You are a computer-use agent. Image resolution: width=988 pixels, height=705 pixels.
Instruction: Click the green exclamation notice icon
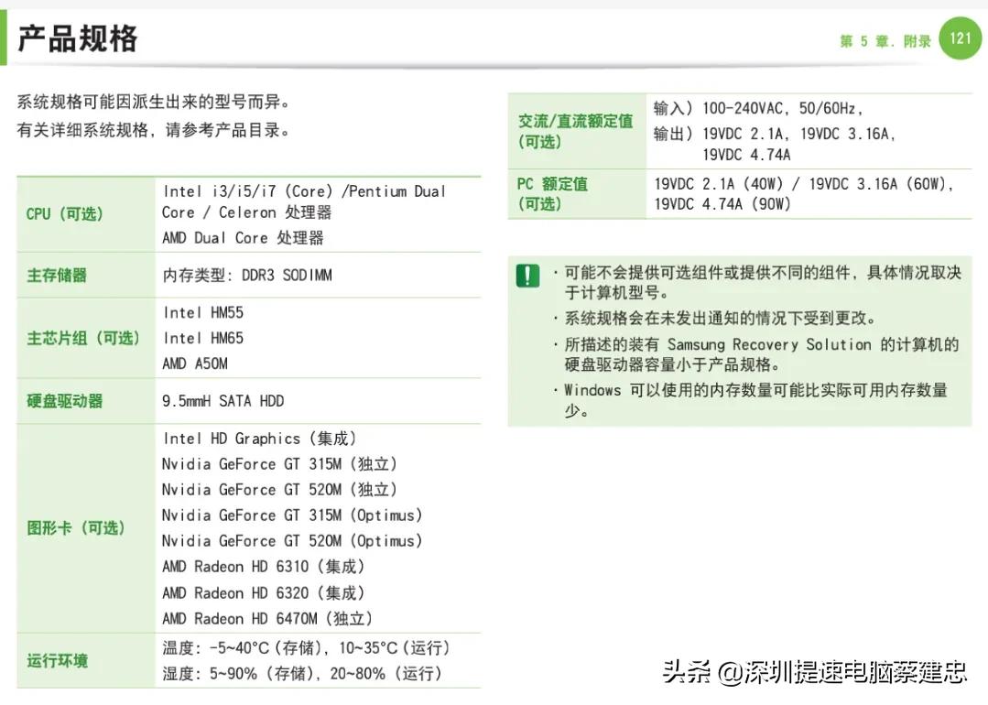(527, 275)
